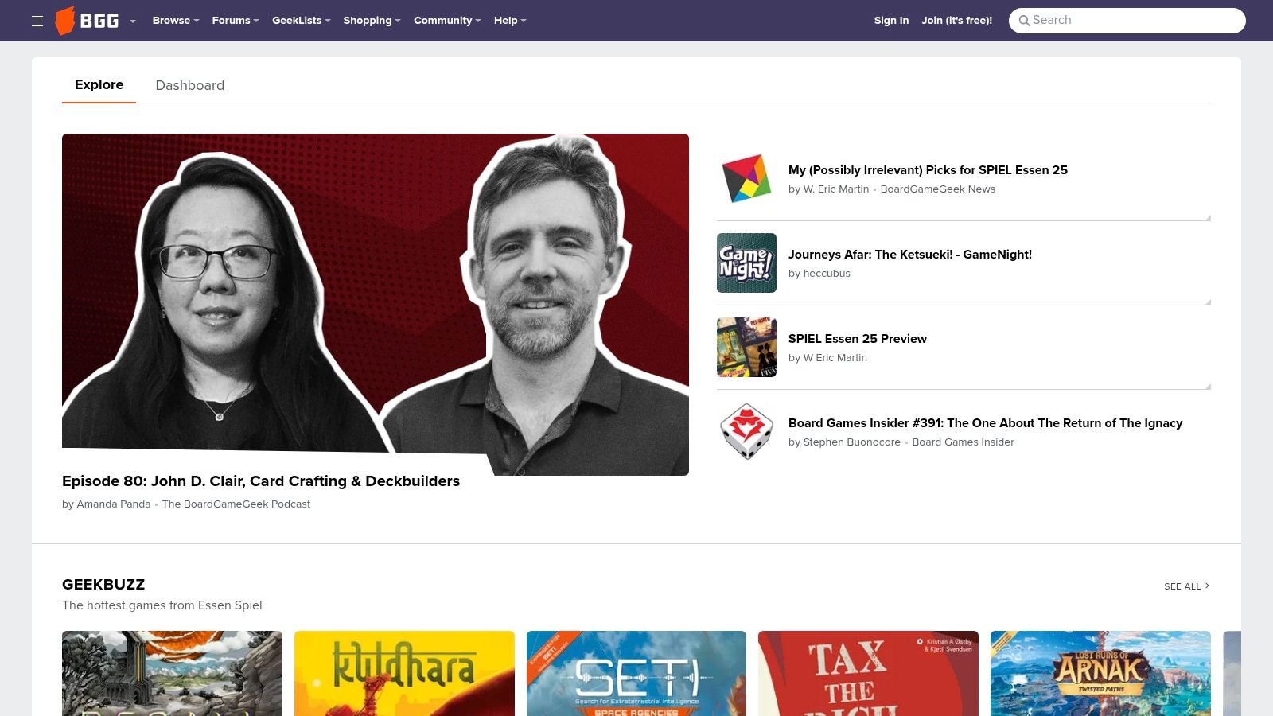Screen dimensions: 1273x716
Task: Open the first GeekBuzz landscape game cover
Action: click(172, 674)
